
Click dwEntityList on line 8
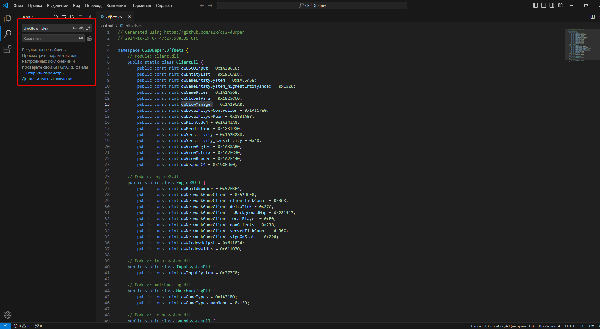click(196, 74)
